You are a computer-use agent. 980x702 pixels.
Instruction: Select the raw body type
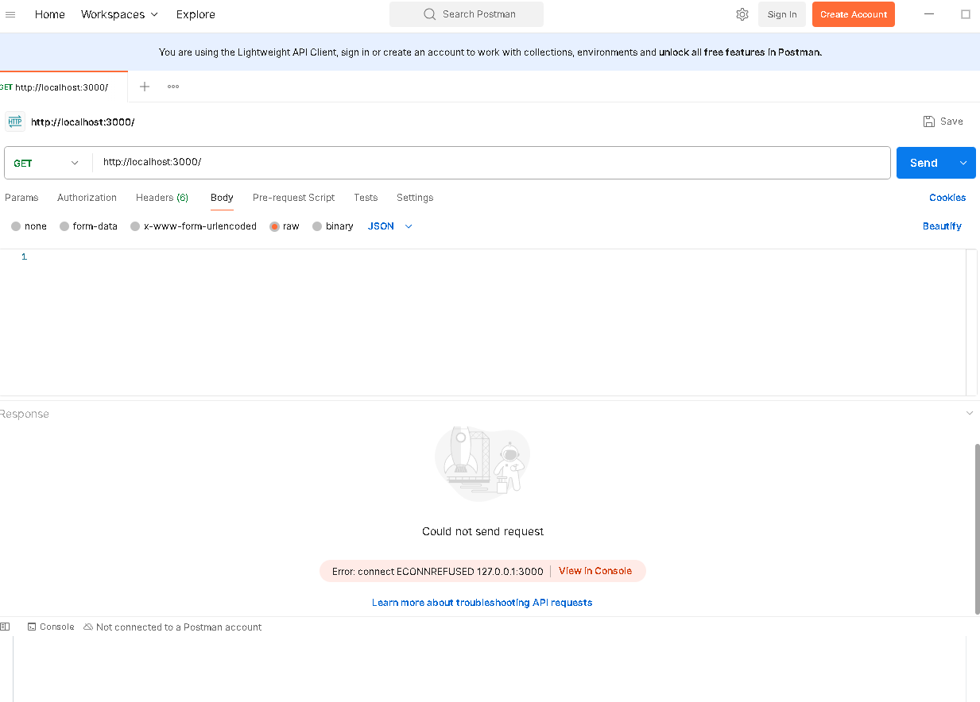point(285,226)
